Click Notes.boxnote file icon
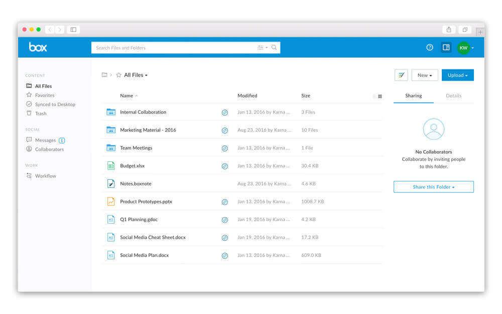 [111, 183]
